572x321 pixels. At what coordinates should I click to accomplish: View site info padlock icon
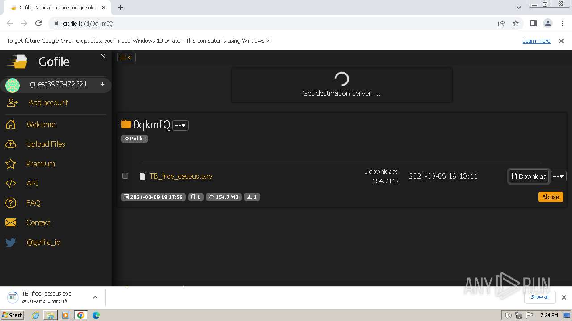(56, 23)
